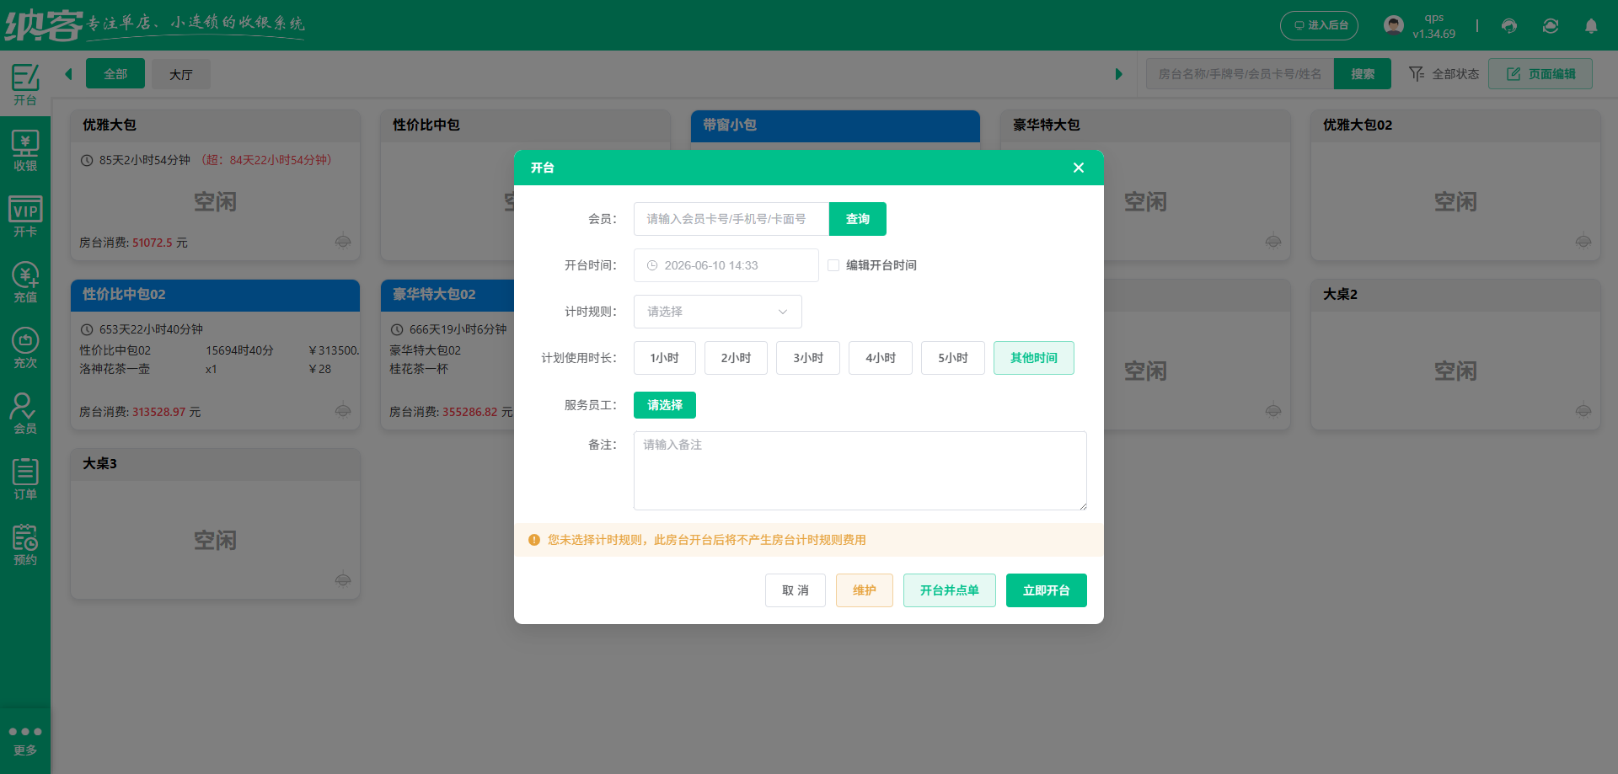Screen dimensions: 1618x774
Task: Select 4小时 planned duration
Action: 881,358
